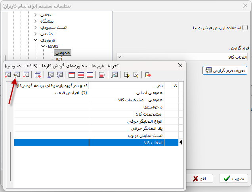
Task: Expand the نجفي tree node
Action: (x=36, y=15)
